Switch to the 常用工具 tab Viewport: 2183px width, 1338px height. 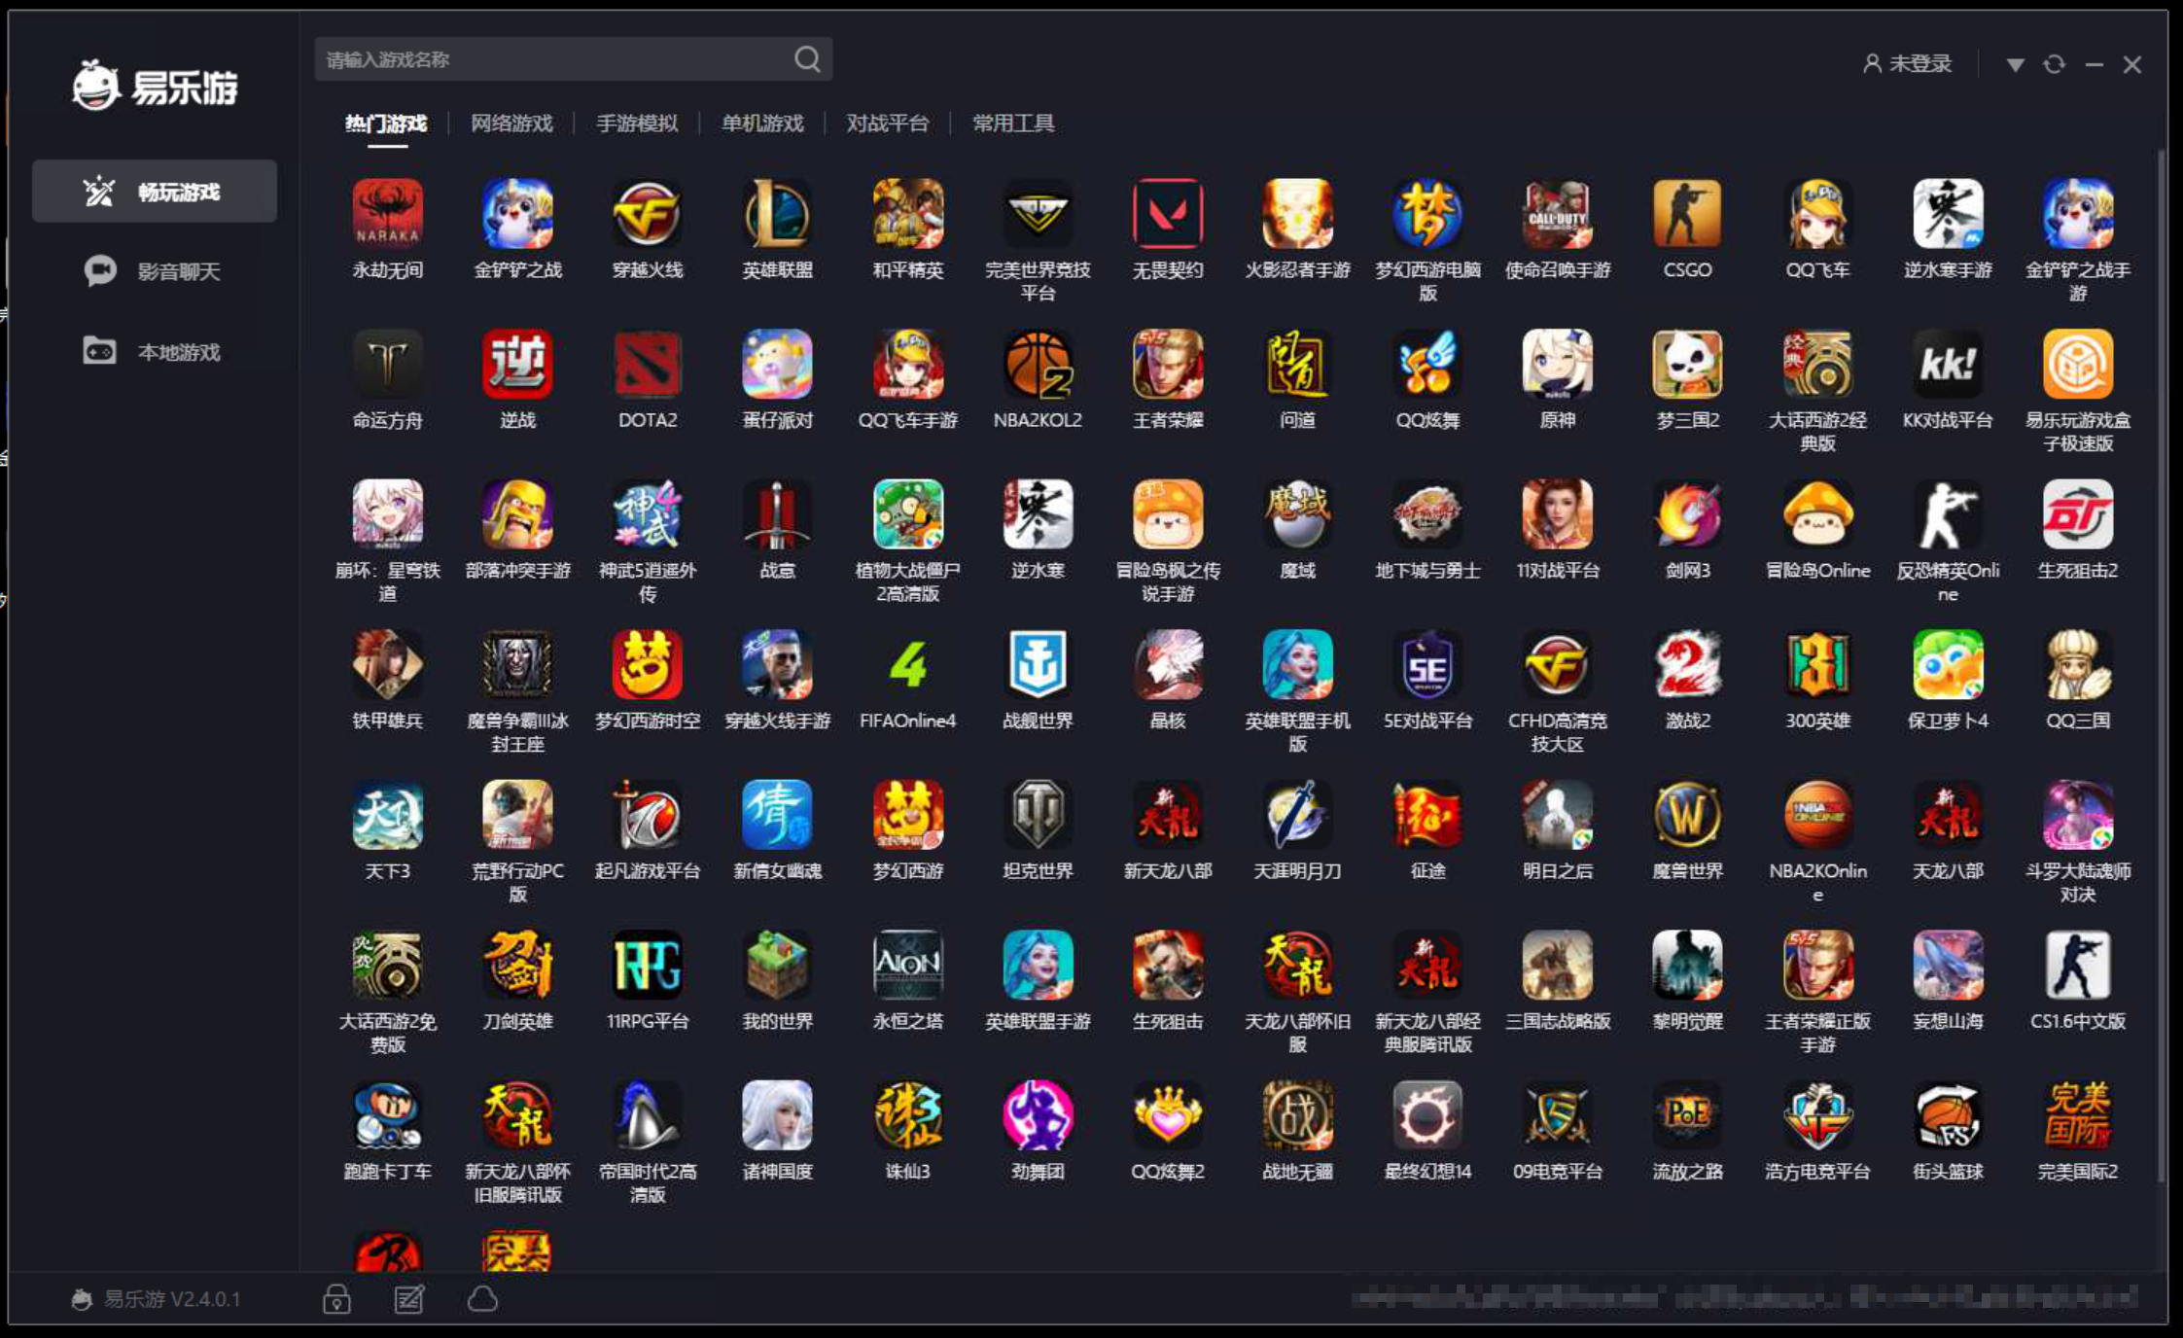(x=1013, y=123)
